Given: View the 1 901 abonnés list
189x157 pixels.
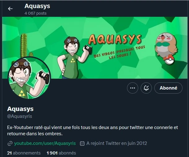Looking at the screenshot, I should tap(61, 153).
